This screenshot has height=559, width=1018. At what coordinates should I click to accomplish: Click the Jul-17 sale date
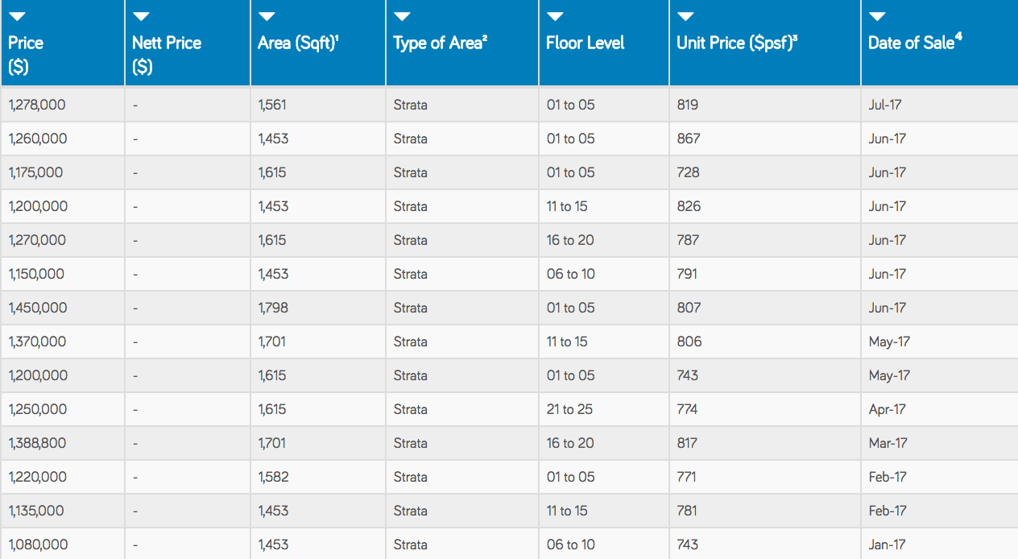click(885, 105)
